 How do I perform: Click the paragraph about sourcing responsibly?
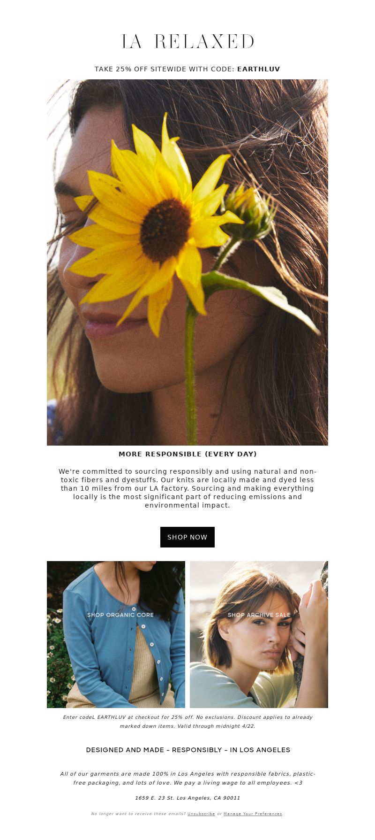click(187, 488)
